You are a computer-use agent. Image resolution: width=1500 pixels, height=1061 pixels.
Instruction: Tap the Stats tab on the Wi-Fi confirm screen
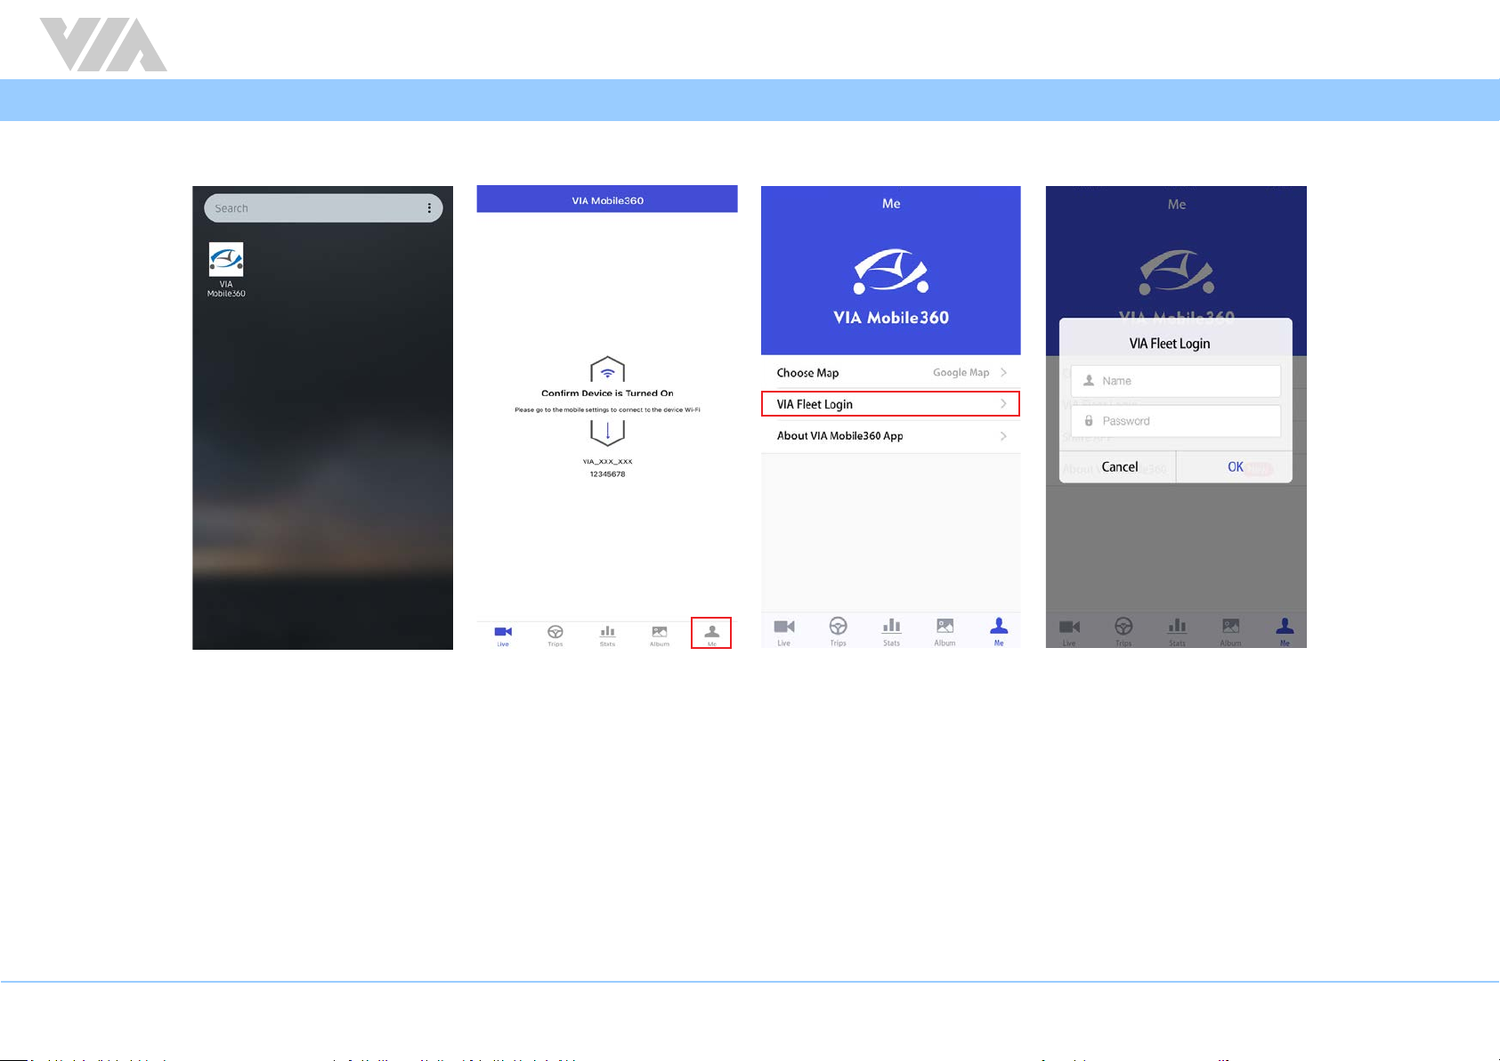(607, 635)
